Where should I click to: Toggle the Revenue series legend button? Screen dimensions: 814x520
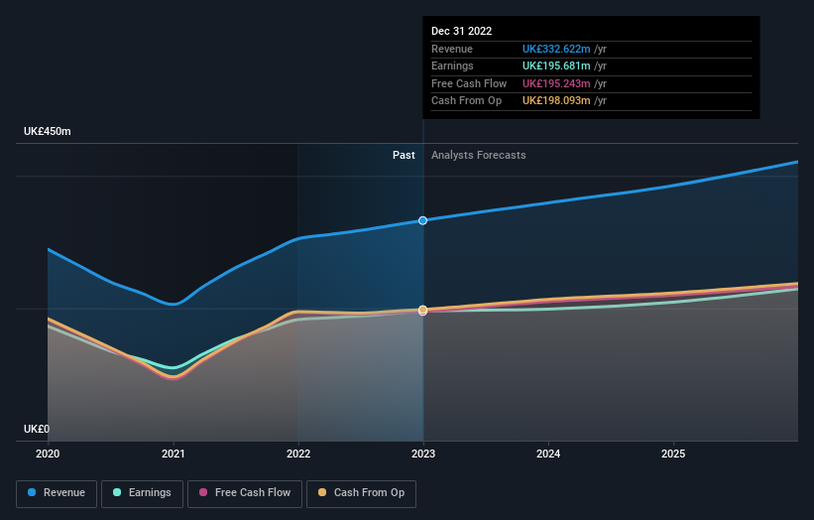(57, 493)
